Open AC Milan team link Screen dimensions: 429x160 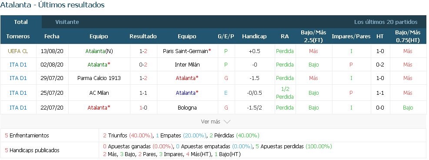99,93
